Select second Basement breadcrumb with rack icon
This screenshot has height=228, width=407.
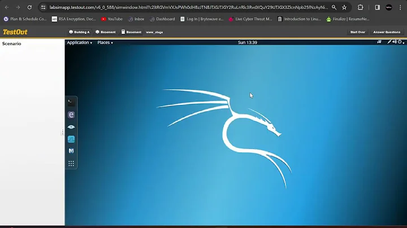(x=131, y=32)
